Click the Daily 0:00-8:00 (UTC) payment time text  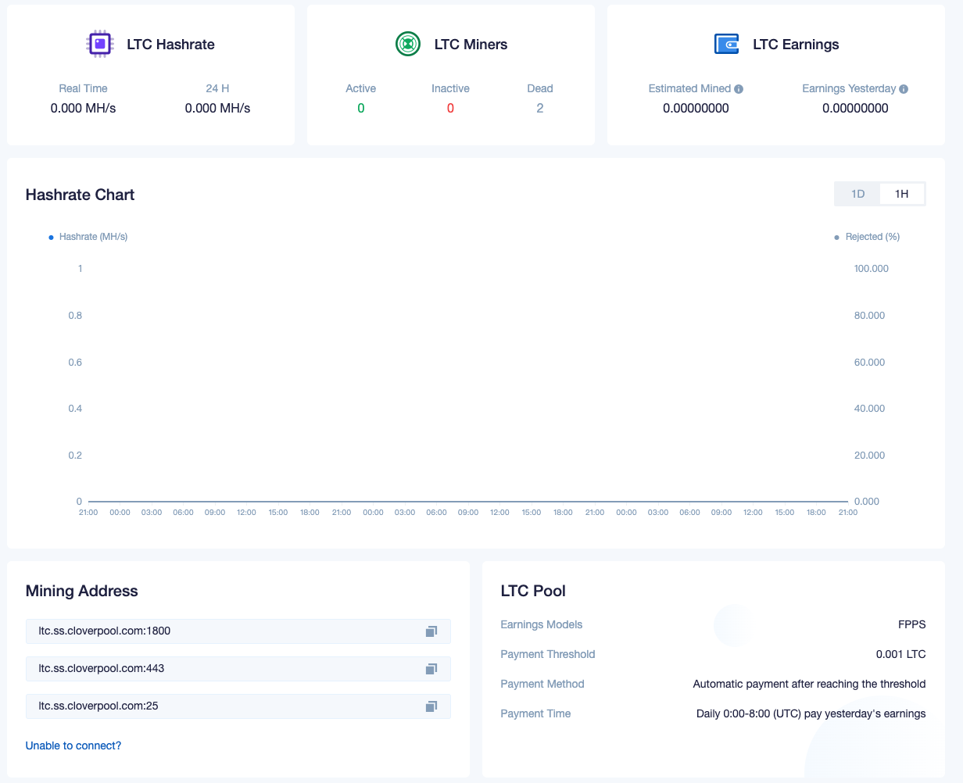(811, 713)
